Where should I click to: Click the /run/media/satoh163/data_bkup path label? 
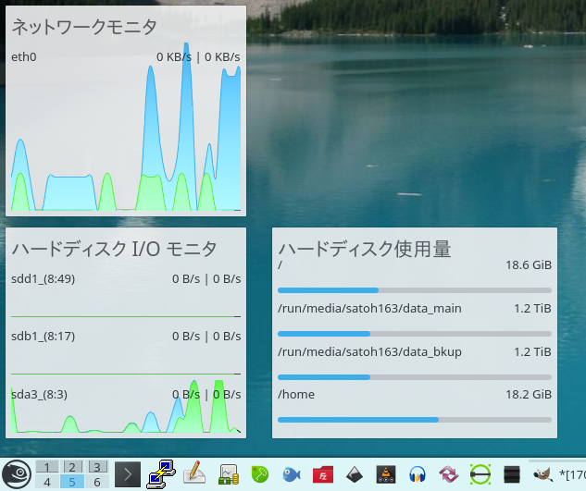369,351
